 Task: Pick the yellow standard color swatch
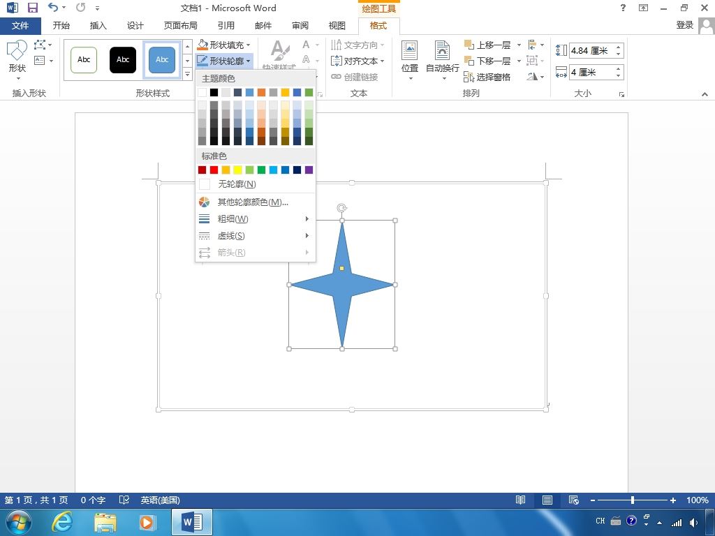coord(237,170)
